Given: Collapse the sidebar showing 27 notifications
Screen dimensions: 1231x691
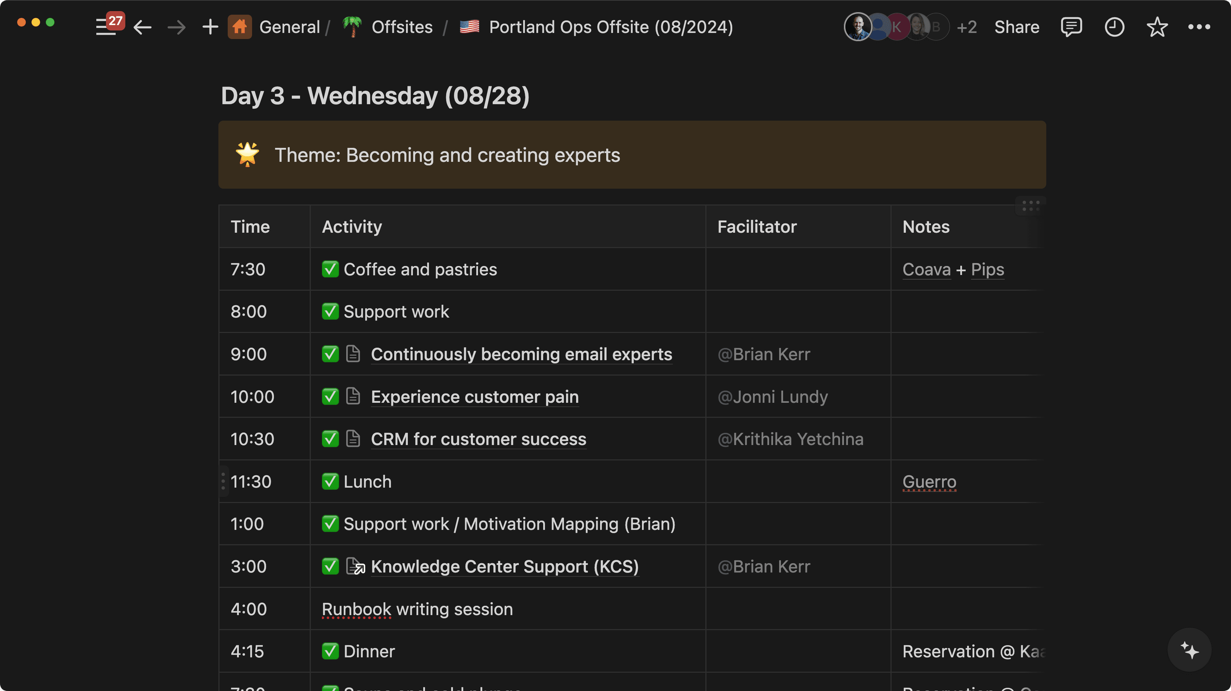Looking at the screenshot, I should click(106, 27).
